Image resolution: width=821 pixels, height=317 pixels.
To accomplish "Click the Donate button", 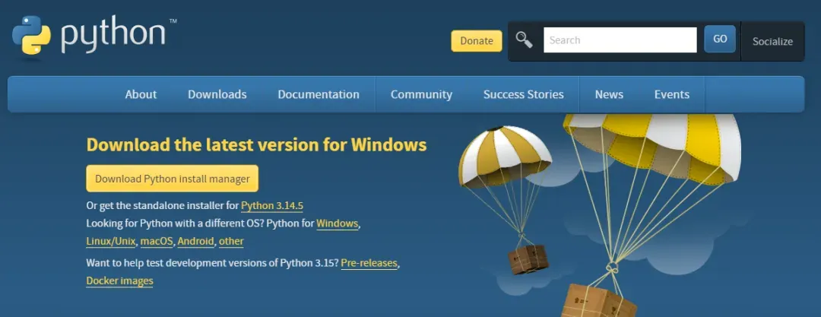I will point(477,41).
